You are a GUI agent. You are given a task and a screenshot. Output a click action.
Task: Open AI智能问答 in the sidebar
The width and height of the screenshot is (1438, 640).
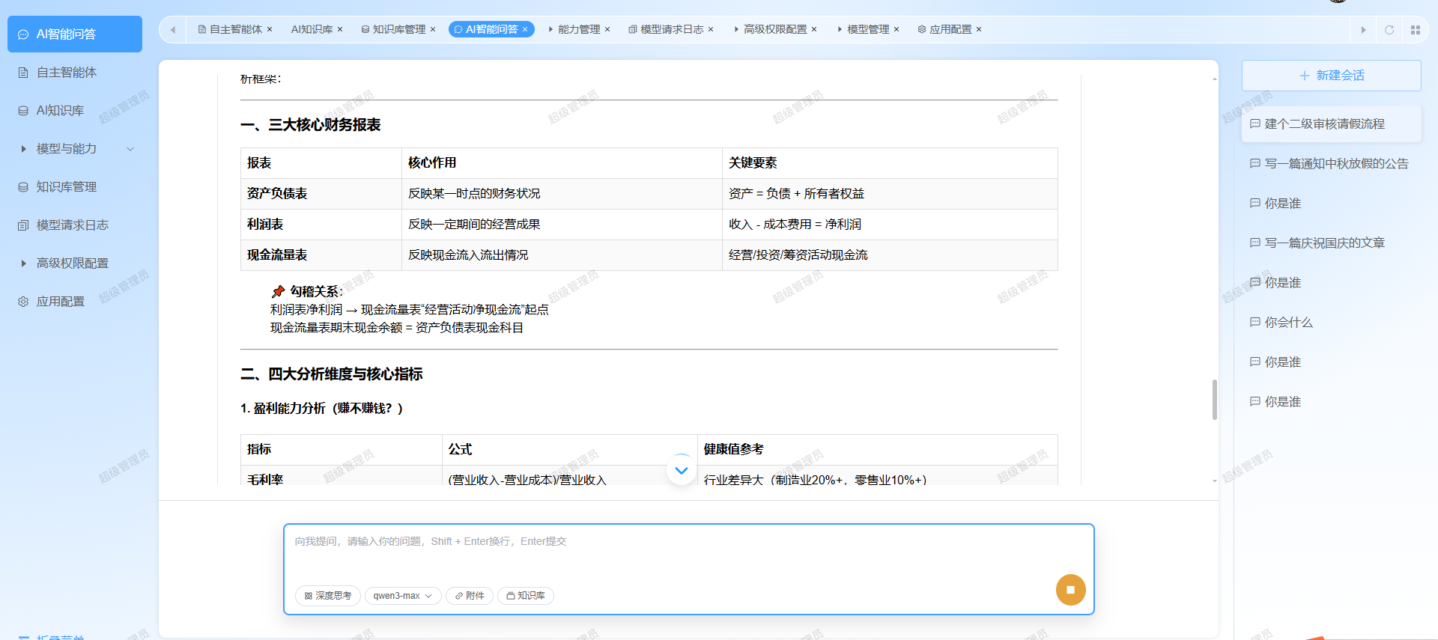(75, 34)
